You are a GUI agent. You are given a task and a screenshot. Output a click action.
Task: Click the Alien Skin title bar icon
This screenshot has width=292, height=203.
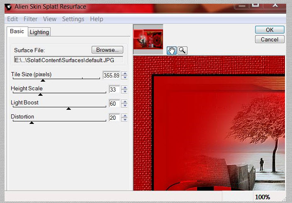(x=8, y=7)
